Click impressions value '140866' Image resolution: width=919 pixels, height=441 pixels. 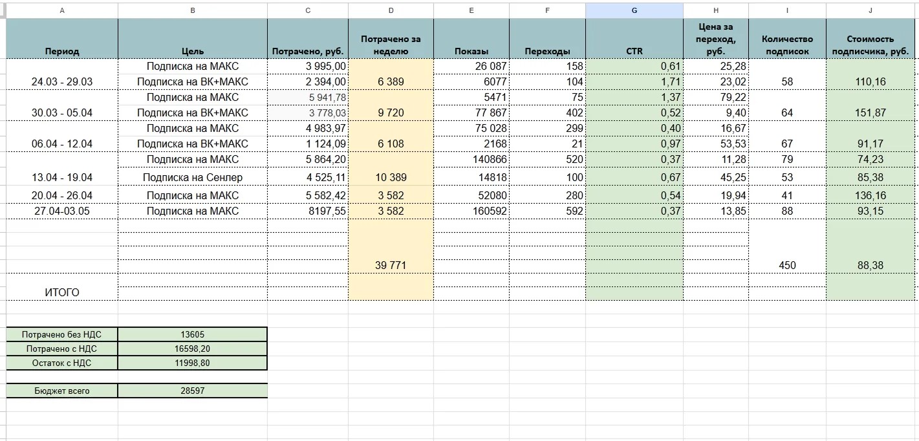tap(471, 159)
